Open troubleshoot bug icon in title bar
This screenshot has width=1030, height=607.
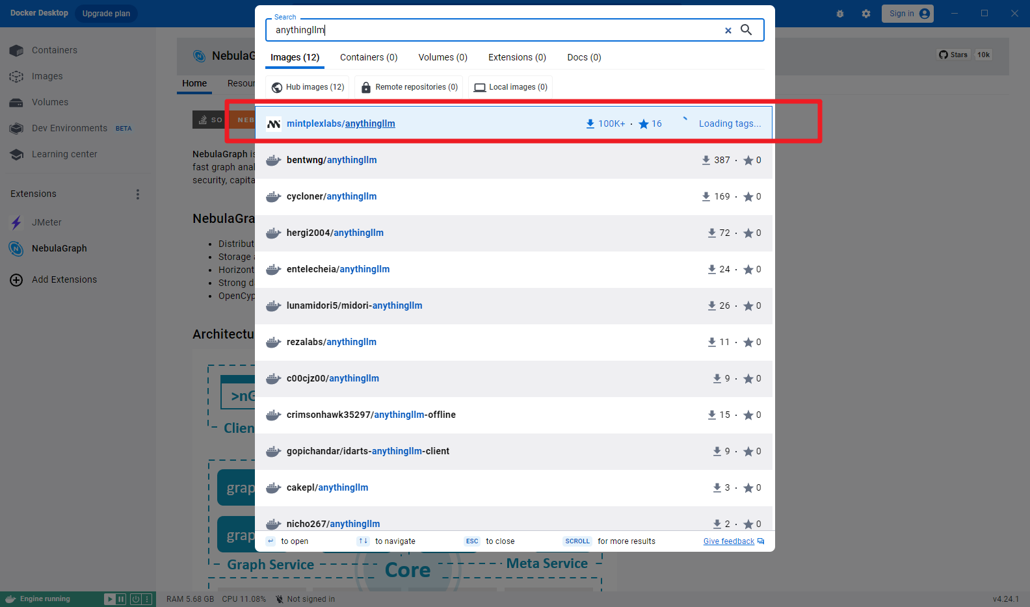tap(840, 14)
